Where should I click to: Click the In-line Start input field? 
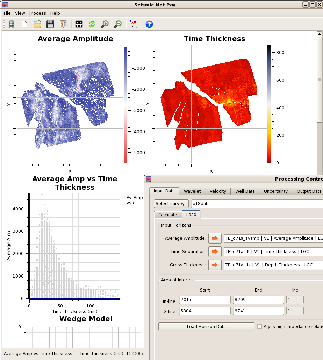(x=205, y=300)
